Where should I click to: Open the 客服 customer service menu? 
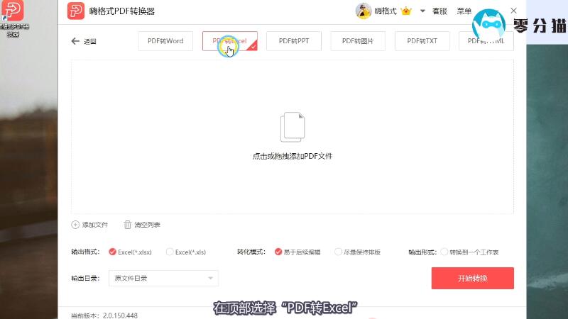point(439,11)
